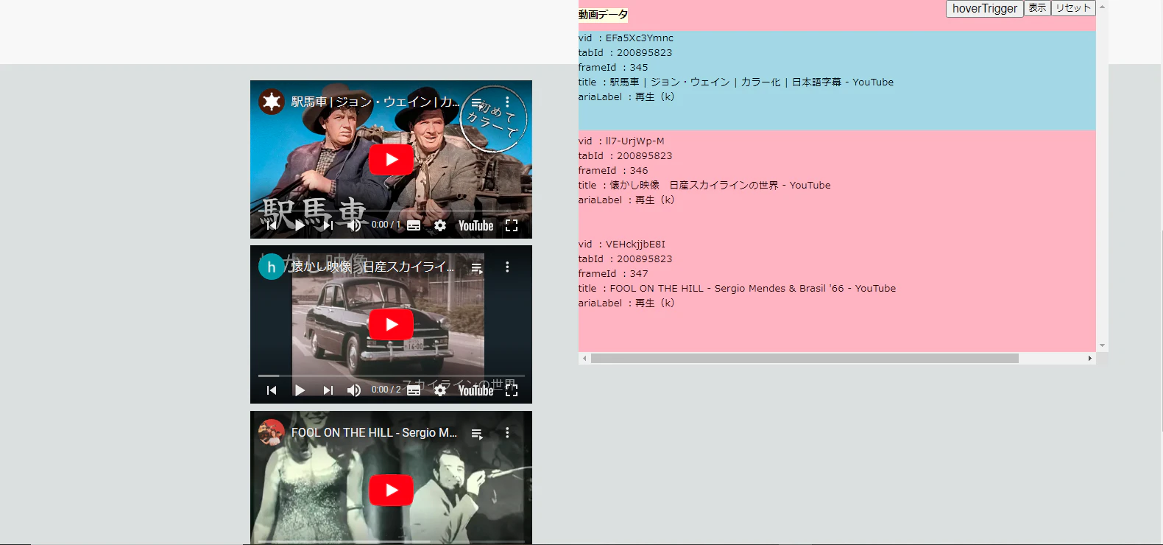Viewport: 1163px width, 545px height.
Task: Select text 'vid : EFa5Xc3Ymnc'
Action: point(626,38)
